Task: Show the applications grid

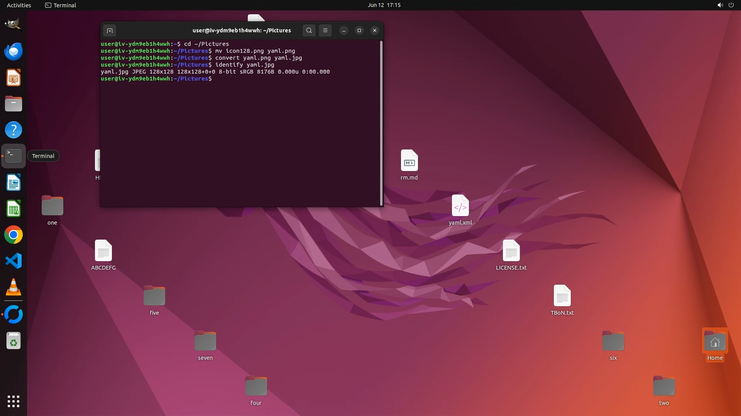Action: 13,401
